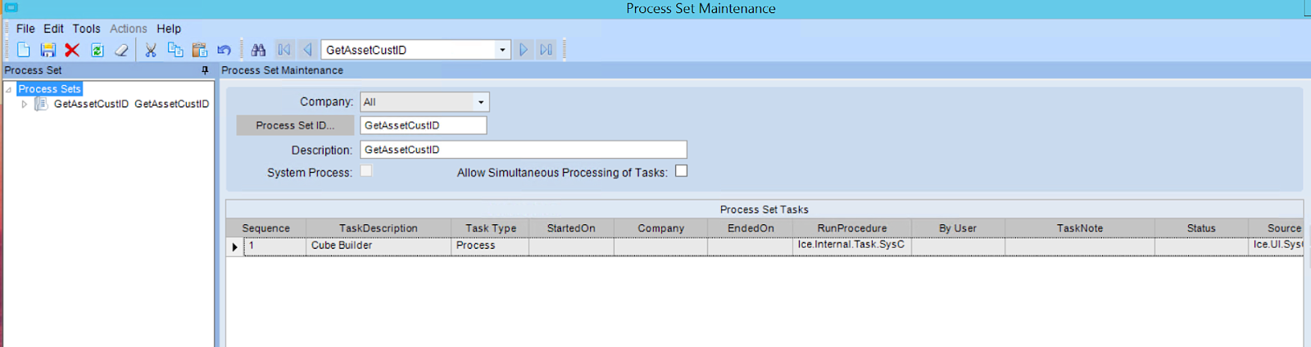The image size is (1311, 347).
Task: Click the New document icon
Action: (x=24, y=50)
